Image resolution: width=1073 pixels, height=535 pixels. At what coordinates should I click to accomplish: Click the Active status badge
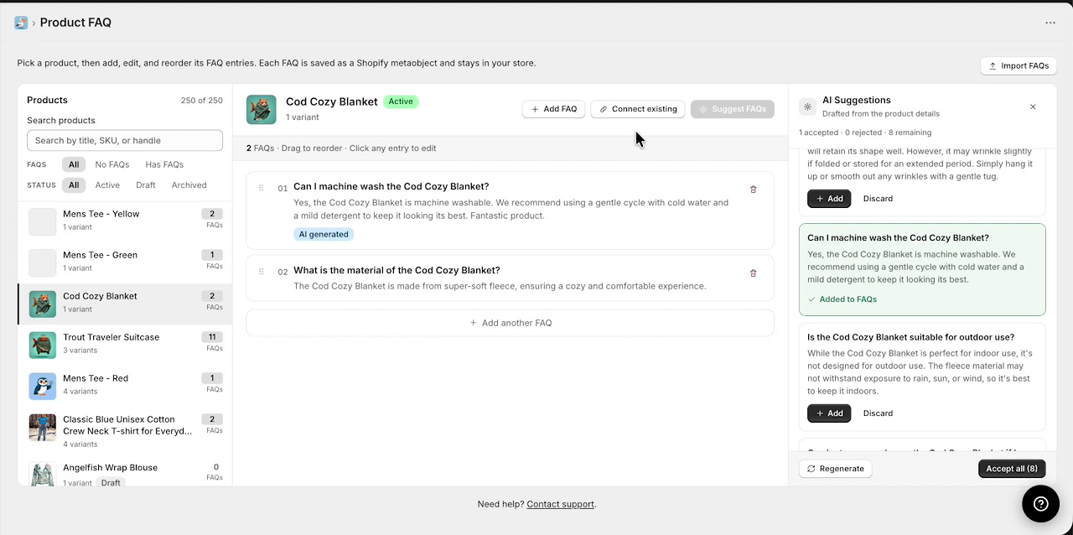(x=401, y=101)
